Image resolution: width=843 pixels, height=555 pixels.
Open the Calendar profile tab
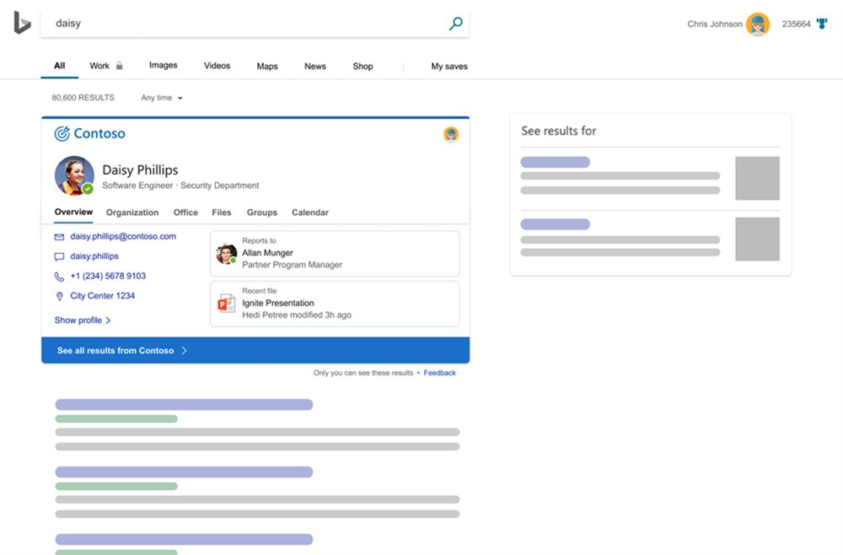[310, 213]
